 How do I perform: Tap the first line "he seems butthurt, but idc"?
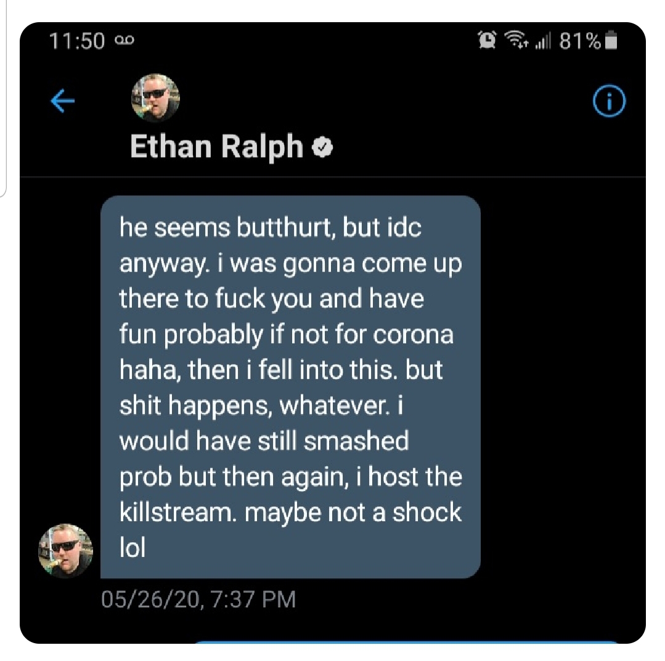click(x=270, y=227)
